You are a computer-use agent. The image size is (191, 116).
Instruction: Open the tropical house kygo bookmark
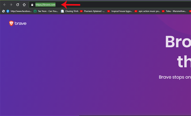pyautogui.click(x=120, y=11)
